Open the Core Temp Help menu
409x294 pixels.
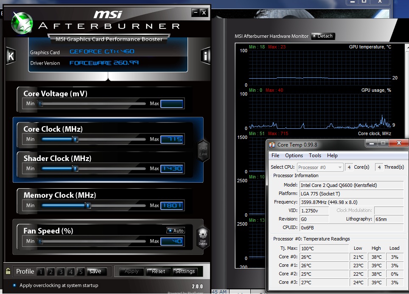pos(332,155)
